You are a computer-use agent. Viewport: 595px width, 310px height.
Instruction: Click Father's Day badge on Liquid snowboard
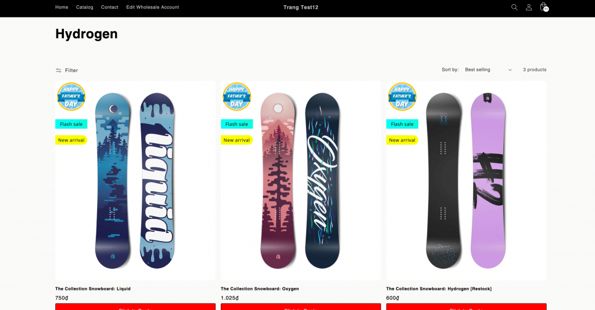pos(71,97)
